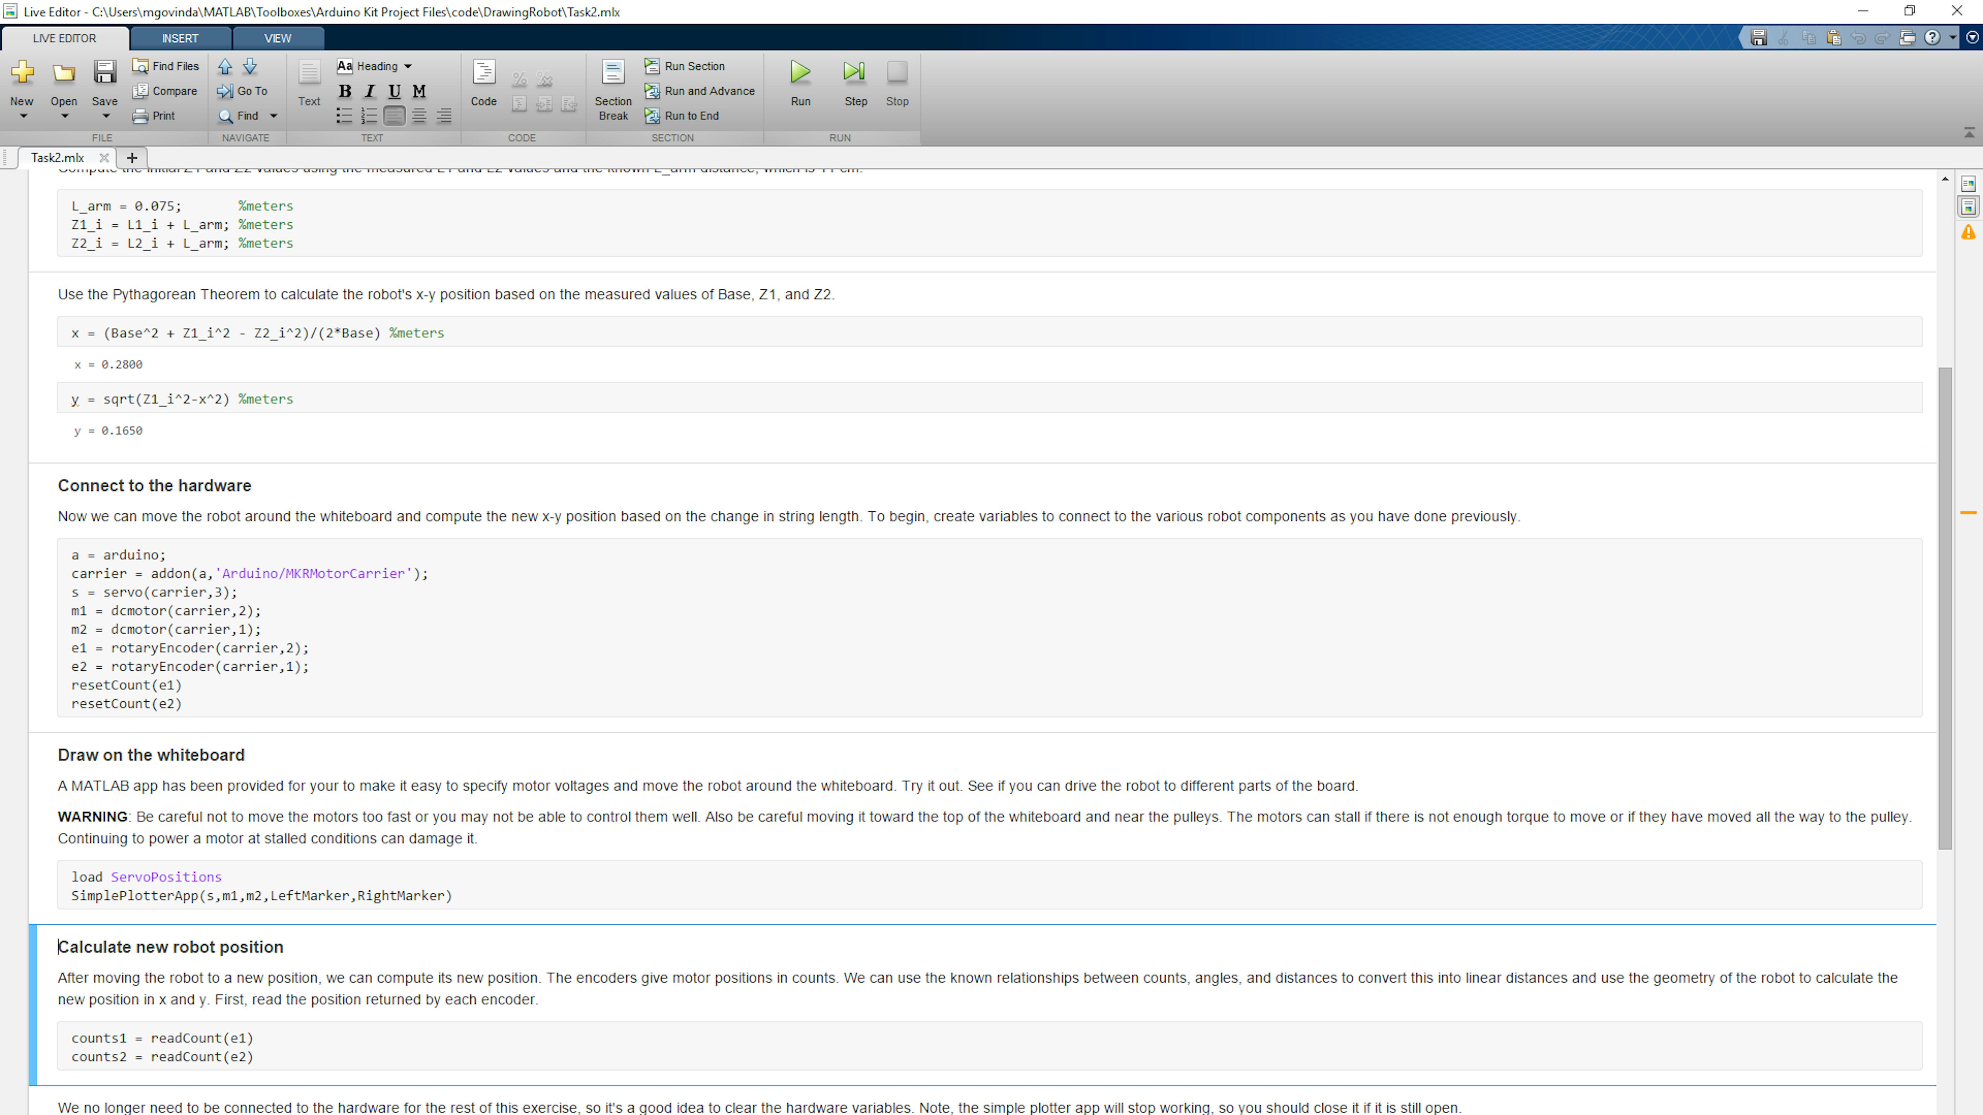This screenshot has height=1115, width=1983.
Task: Toggle monospace formatting
Action: click(419, 92)
